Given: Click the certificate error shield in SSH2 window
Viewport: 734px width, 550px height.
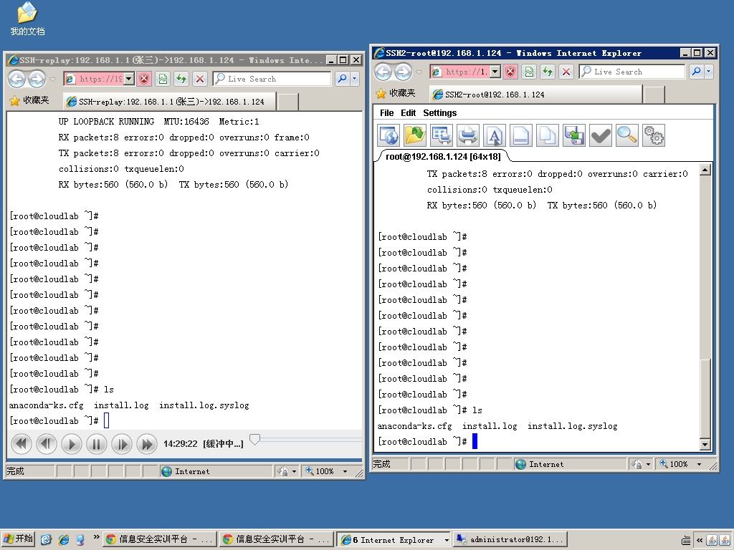Looking at the screenshot, I should (510, 72).
